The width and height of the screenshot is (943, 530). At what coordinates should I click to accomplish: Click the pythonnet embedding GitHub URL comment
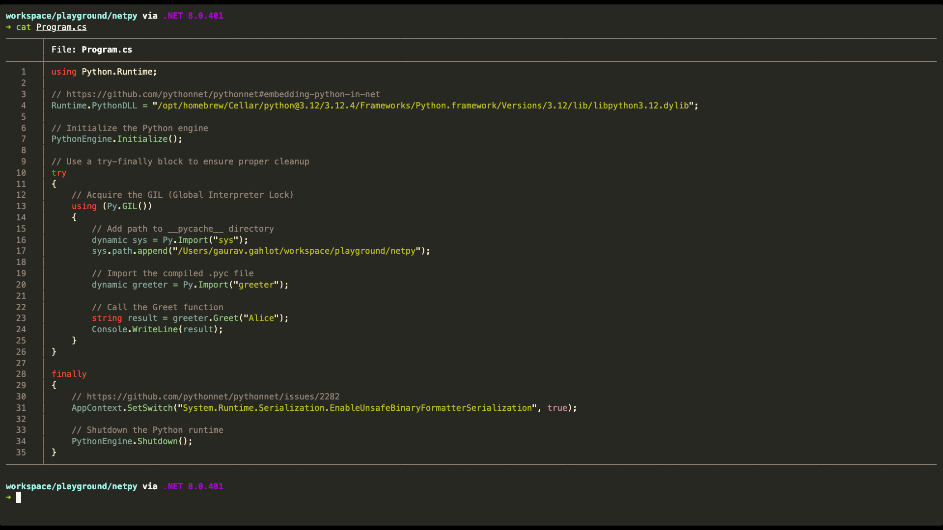(223, 94)
